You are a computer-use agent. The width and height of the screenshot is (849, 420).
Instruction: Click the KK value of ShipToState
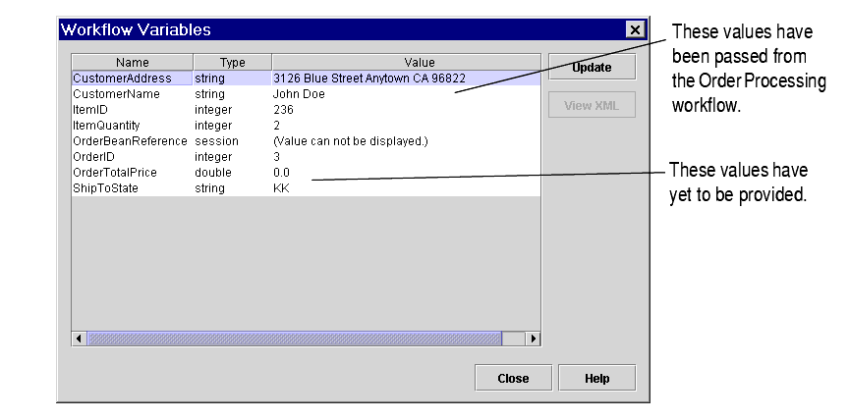[406, 188]
